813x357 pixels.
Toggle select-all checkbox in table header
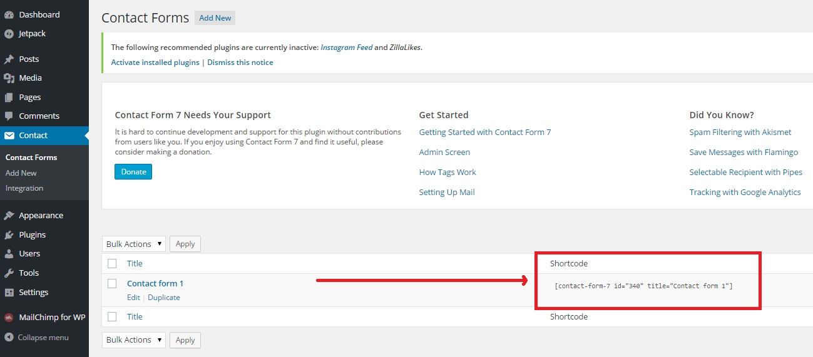click(x=112, y=263)
